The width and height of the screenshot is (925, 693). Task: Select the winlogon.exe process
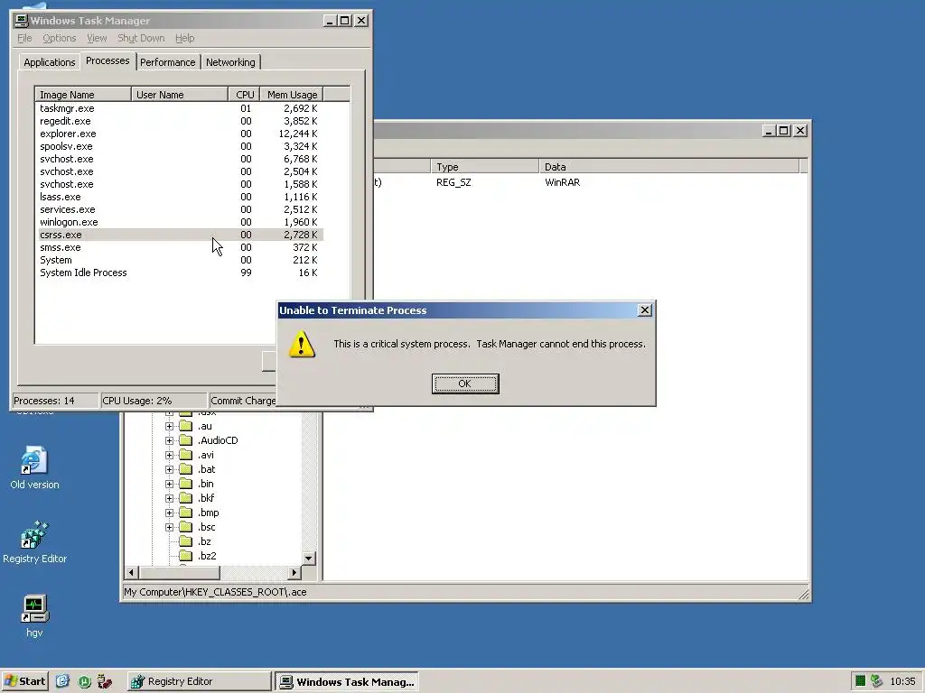(x=180, y=222)
